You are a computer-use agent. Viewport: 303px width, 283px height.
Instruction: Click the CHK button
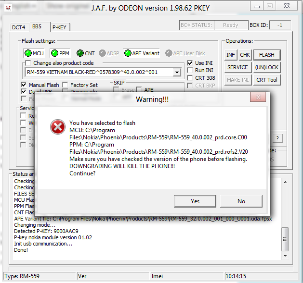pos(245,55)
